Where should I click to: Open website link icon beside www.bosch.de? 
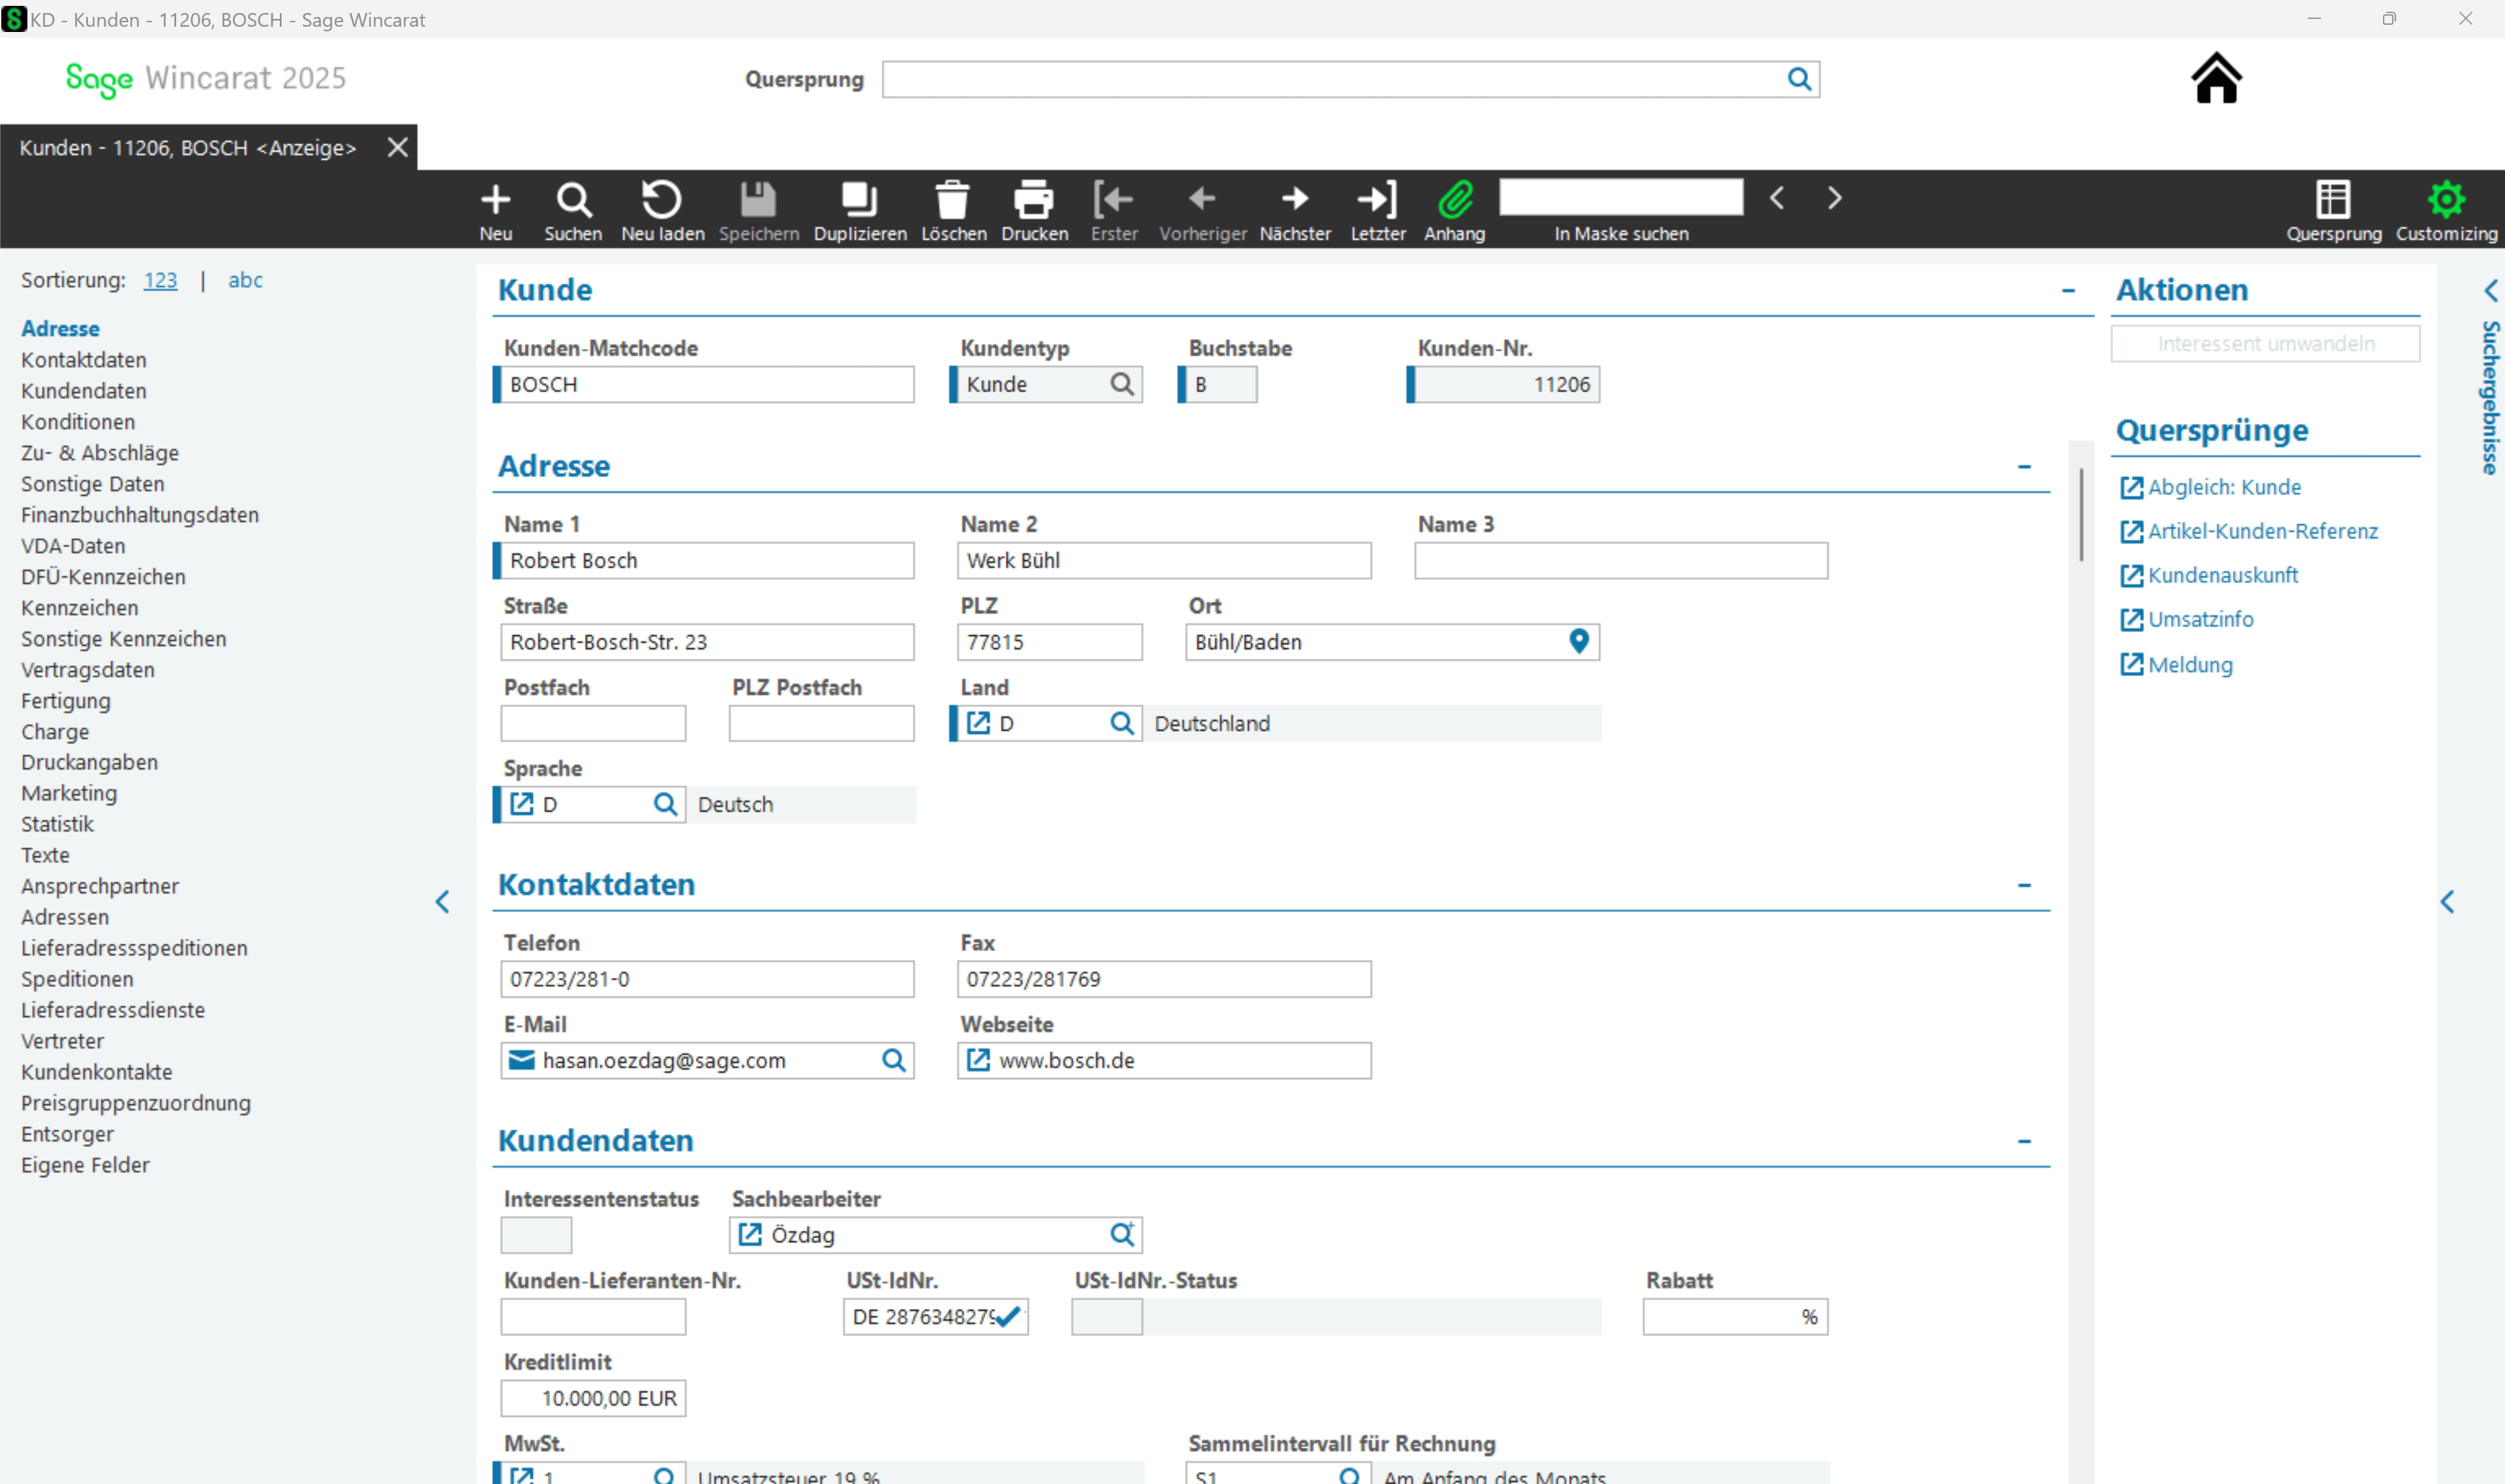(x=978, y=1060)
